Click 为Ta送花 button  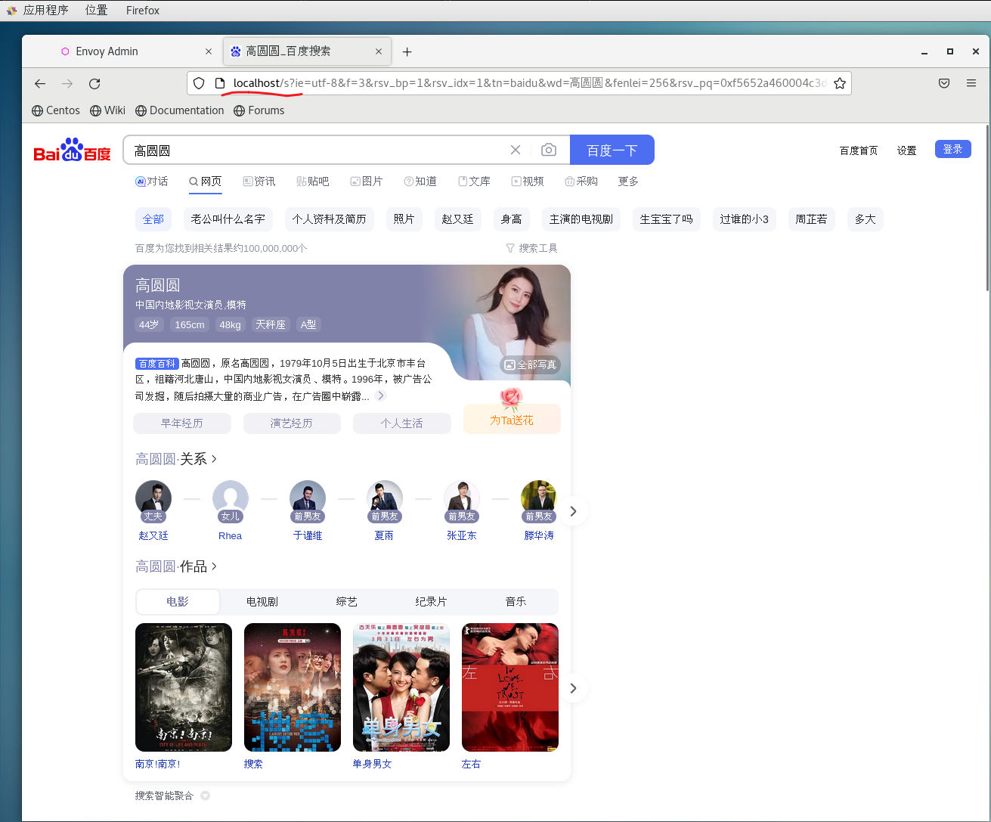point(512,420)
